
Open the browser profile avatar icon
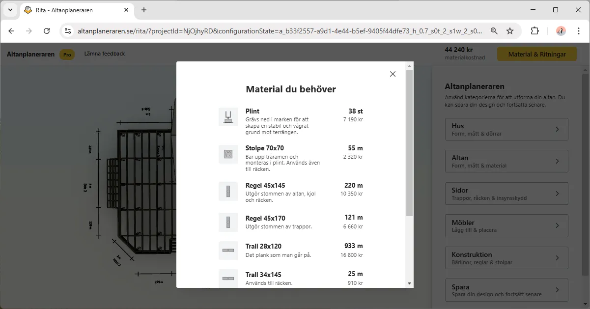[561, 30]
